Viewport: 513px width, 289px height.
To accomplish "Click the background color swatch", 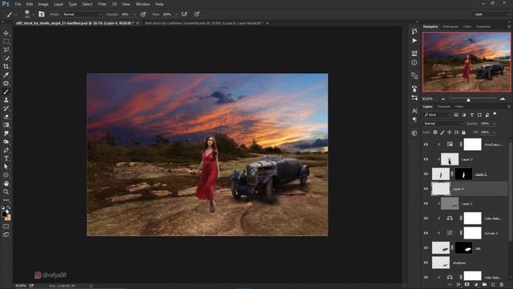I will click(x=8, y=218).
